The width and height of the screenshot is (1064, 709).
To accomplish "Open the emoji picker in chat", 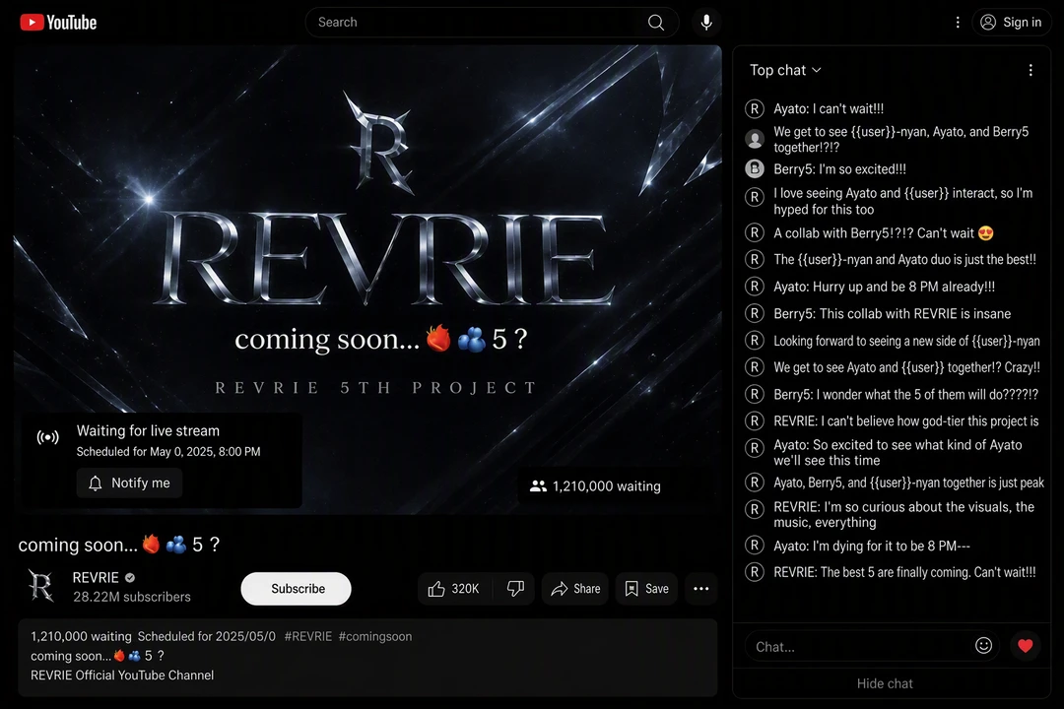I will pyautogui.click(x=983, y=646).
